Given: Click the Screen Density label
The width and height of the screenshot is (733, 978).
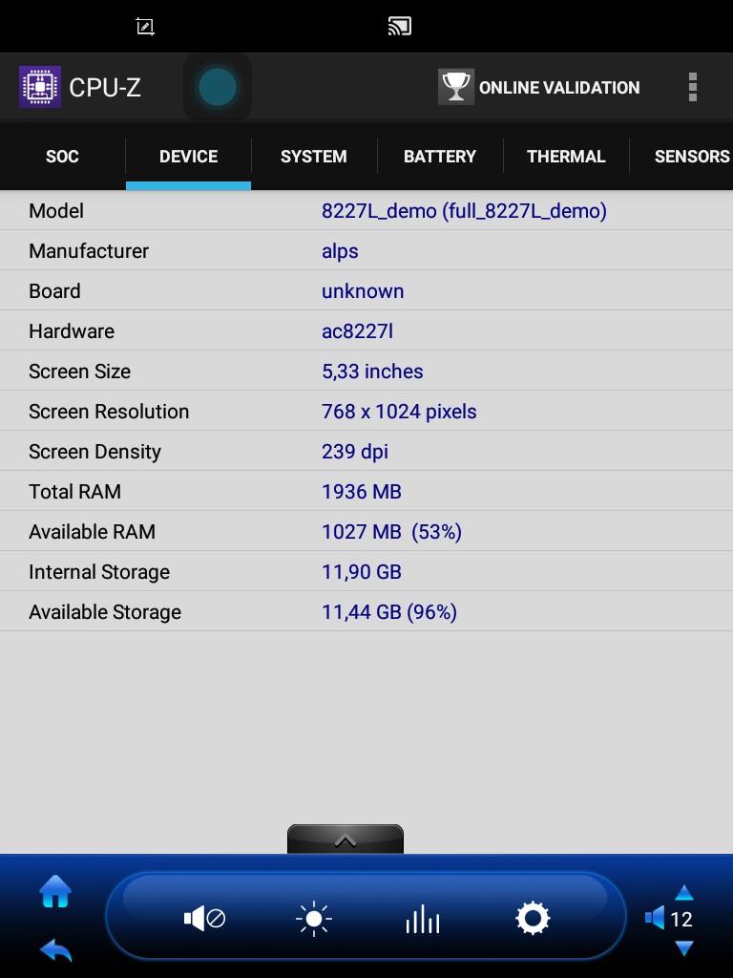Looking at the screenshot, I should pos(94,452).
